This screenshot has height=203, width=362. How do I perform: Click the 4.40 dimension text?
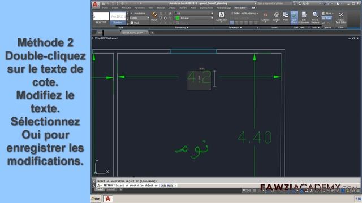(x=255, y=138)
